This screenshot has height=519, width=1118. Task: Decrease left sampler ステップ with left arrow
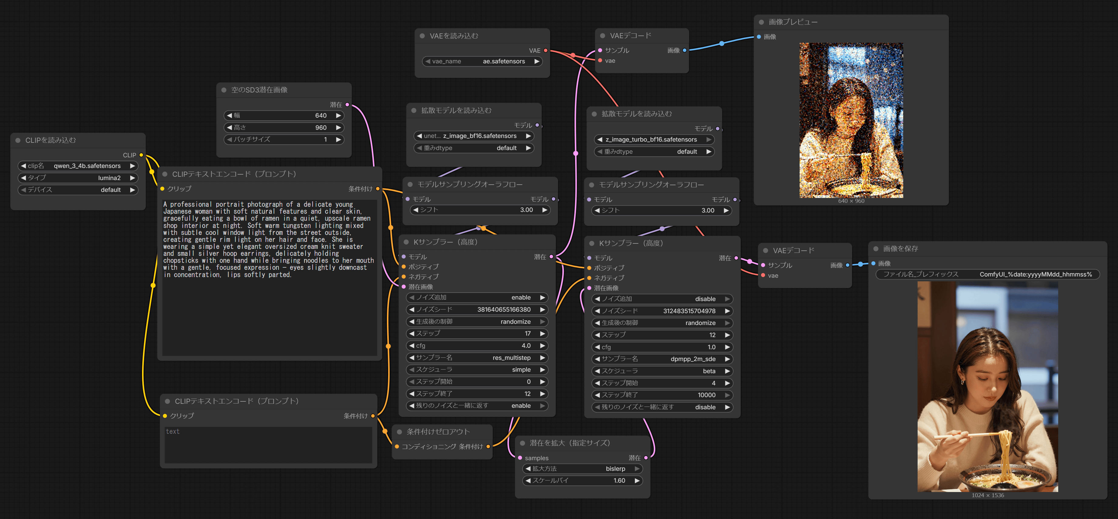(412, 333)
